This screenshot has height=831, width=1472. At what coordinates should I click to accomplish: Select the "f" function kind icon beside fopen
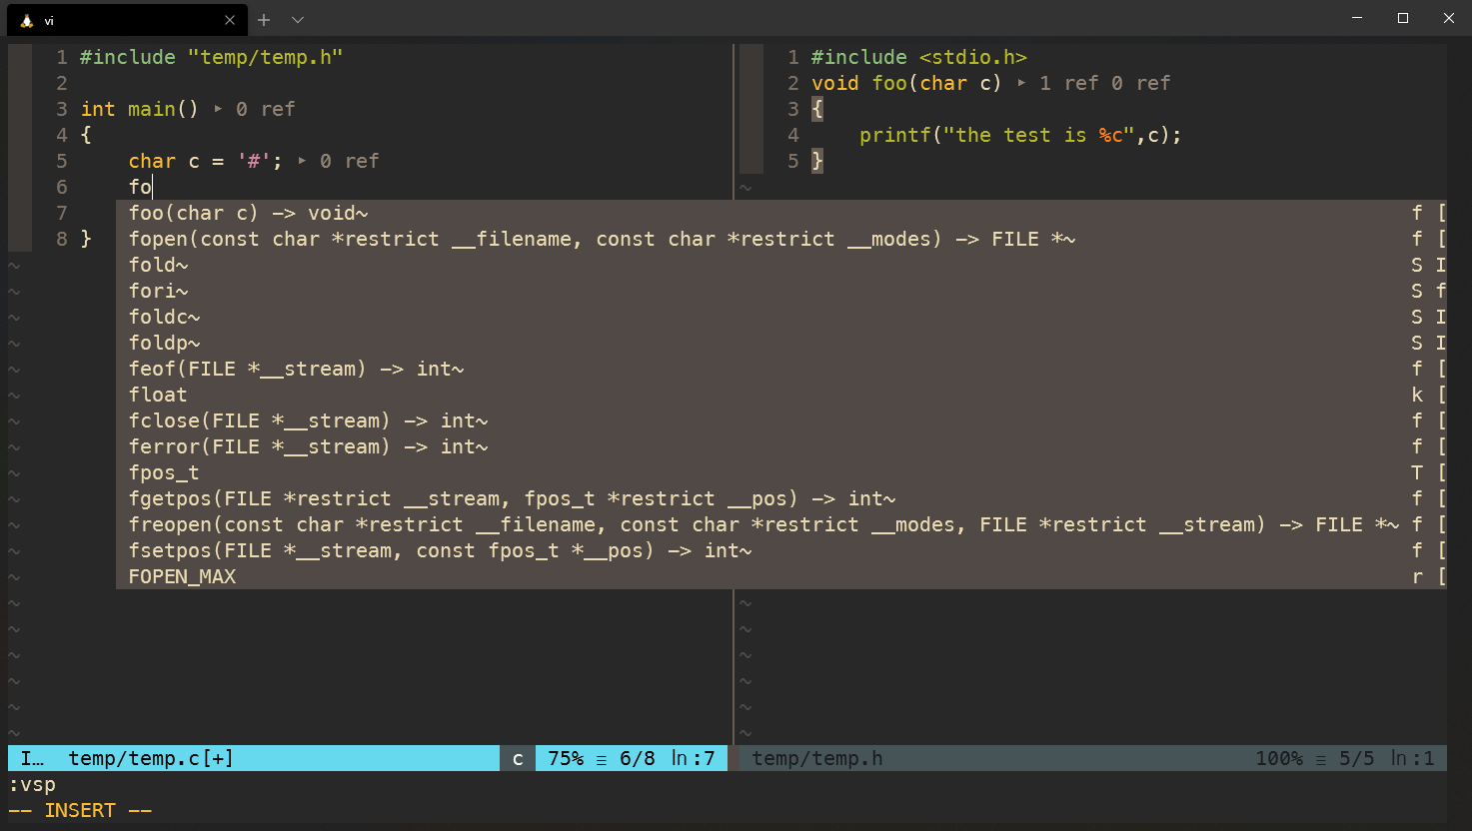coord(1416,239)
